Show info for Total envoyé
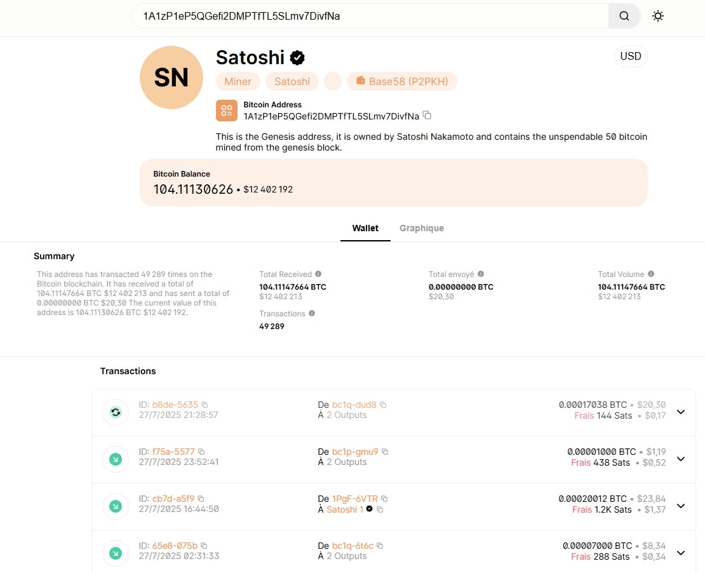Image resolution: width=705 pixels, height=573 pixels. (481, 274)
